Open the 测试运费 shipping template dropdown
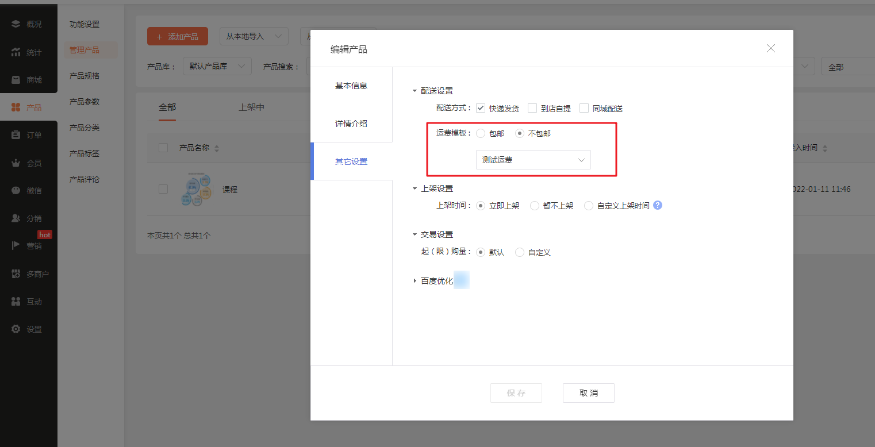The width and height of the screenshot is (875, 447). [x=534, y=160]
